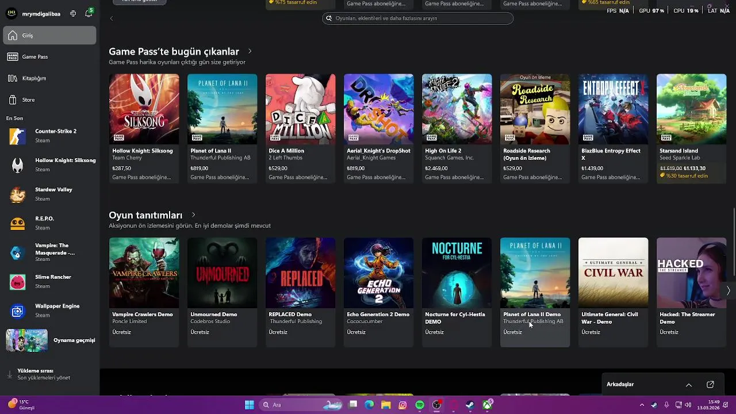Open Kitaplığım library in the sidebar
Screen dimensions: 736x414
coord(50,78)
